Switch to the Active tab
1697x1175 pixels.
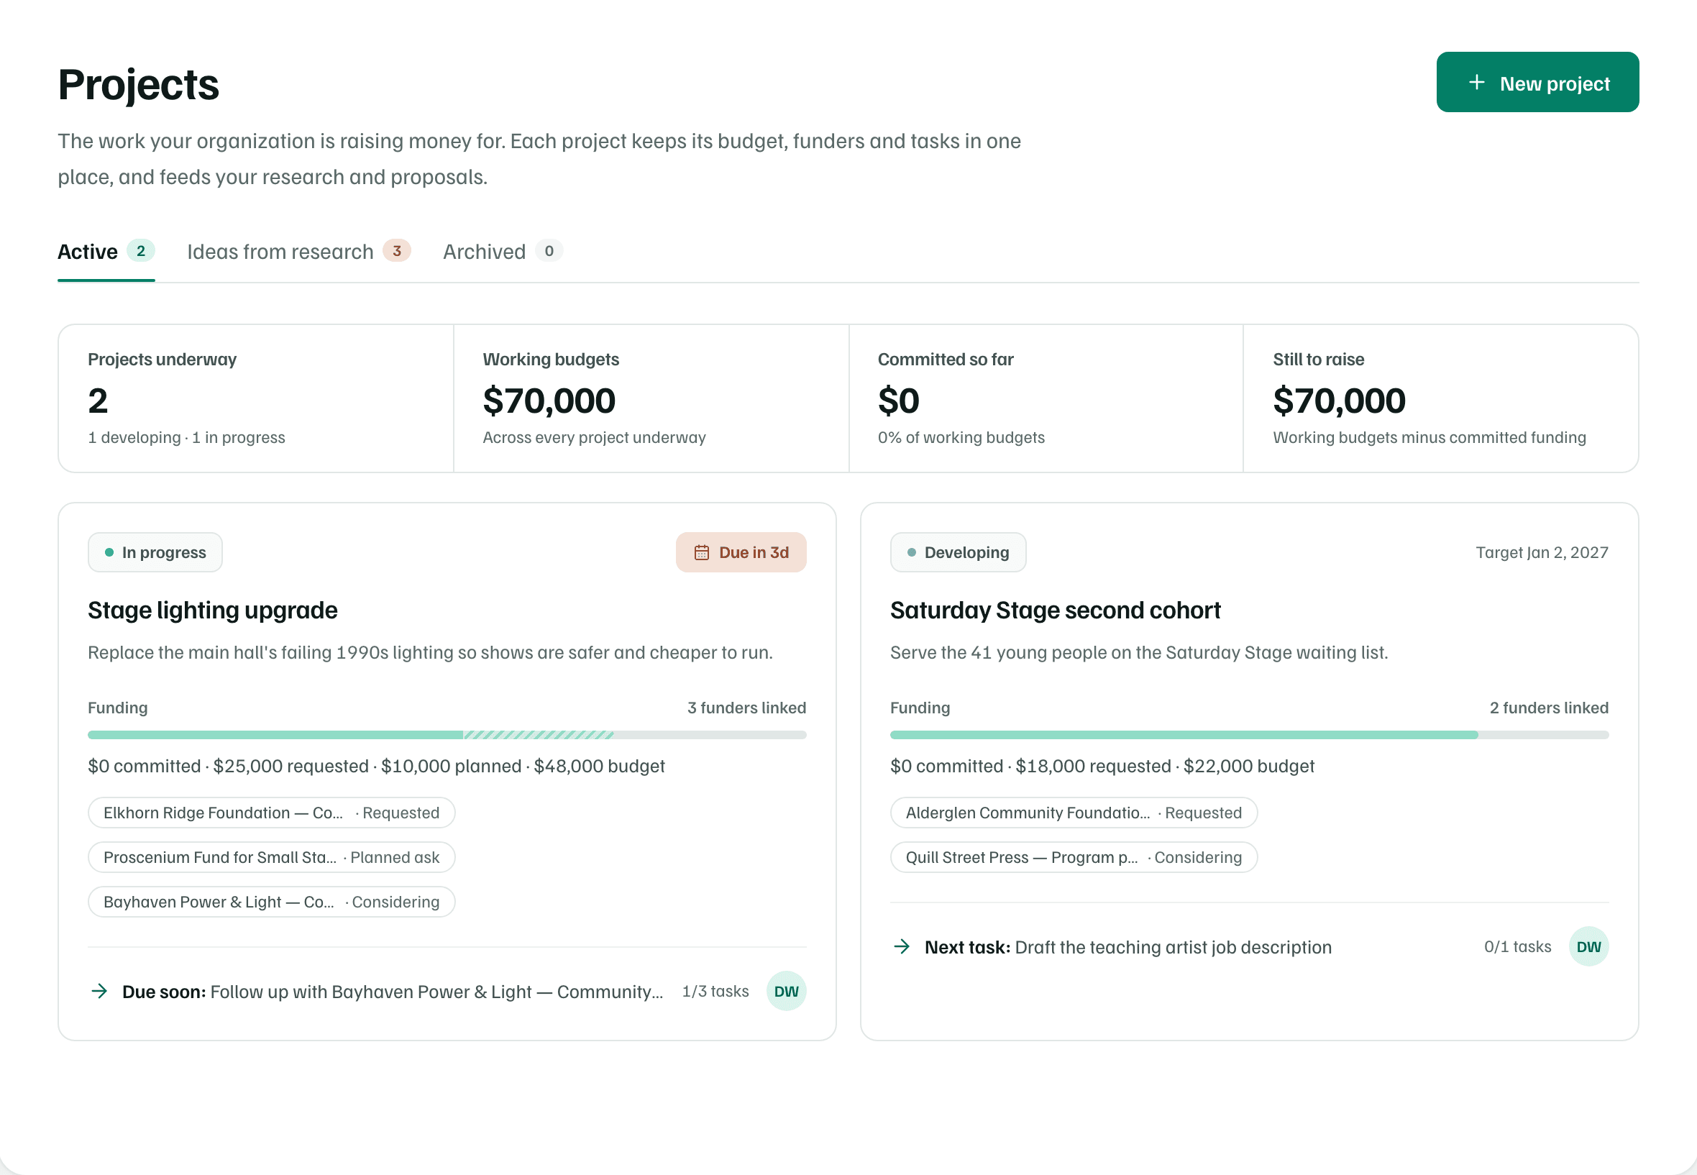click(x=106, y=252)
